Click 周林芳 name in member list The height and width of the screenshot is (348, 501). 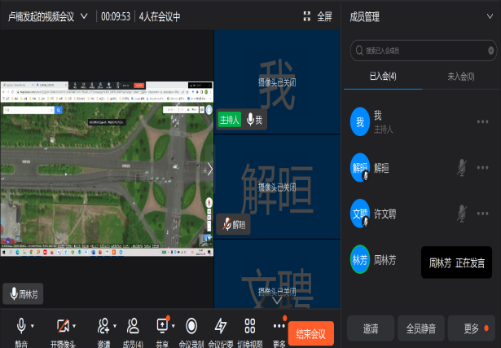385,260
